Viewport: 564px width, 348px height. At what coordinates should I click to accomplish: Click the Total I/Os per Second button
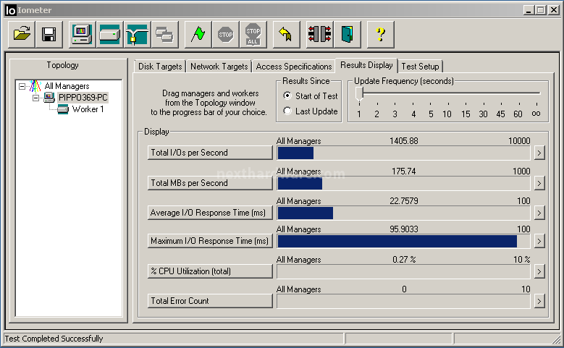point(210,153)
